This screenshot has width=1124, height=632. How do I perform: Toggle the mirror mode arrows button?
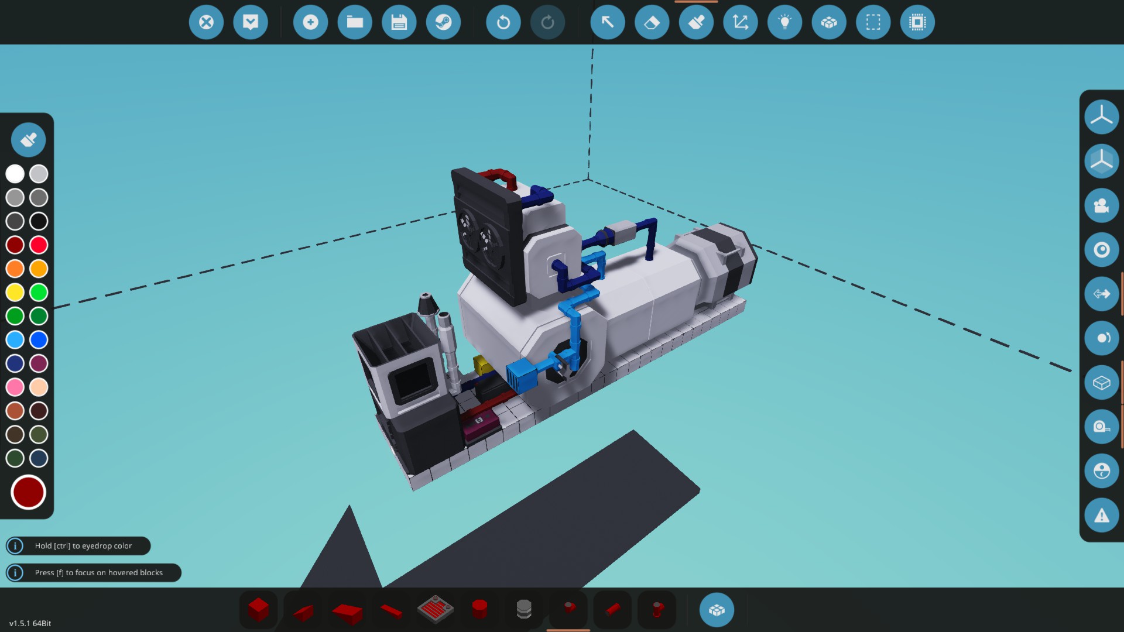(1101, 294)
